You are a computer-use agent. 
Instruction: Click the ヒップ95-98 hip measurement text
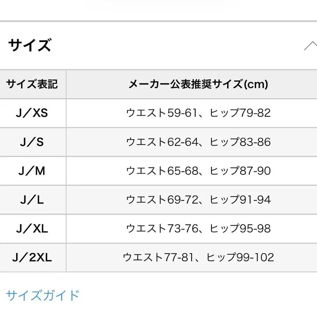click(x=241, y=229)
